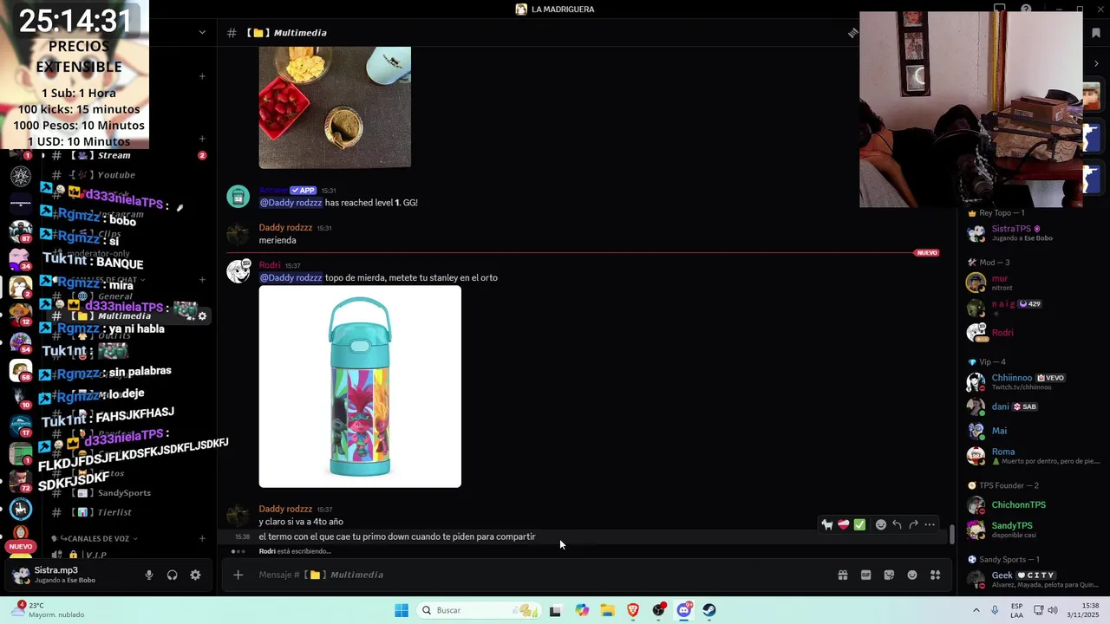Add red-white heart reaction to message
Image resolution: width=1110 pixels, height=624 pixels.
coord(843,524)
